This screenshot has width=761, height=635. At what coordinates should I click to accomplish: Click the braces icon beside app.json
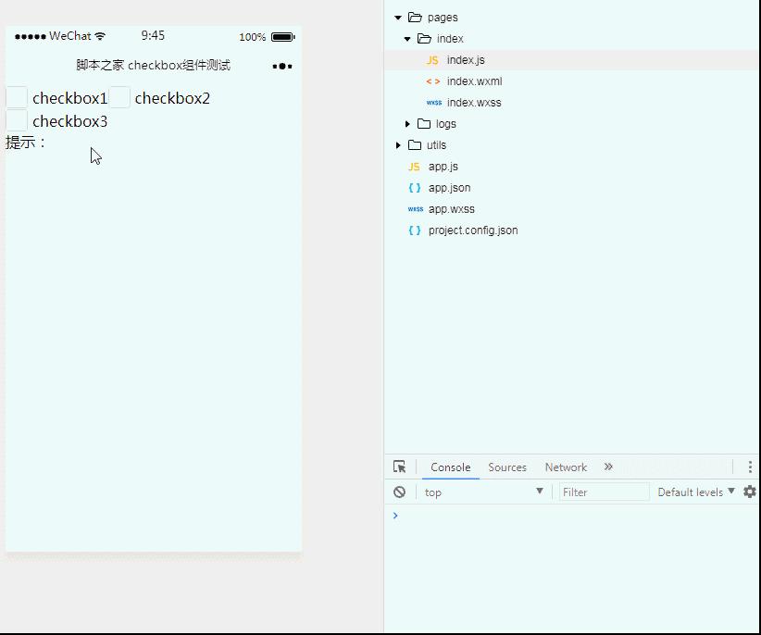[415, 188]
